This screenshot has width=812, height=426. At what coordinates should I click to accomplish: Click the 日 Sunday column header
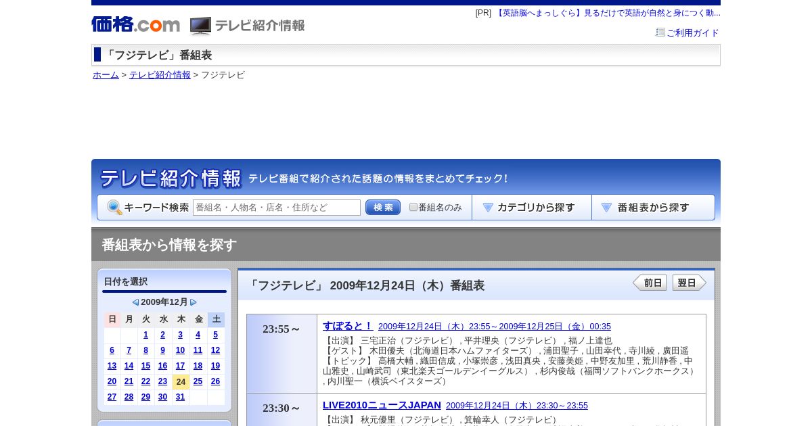[x=112, y=319]
